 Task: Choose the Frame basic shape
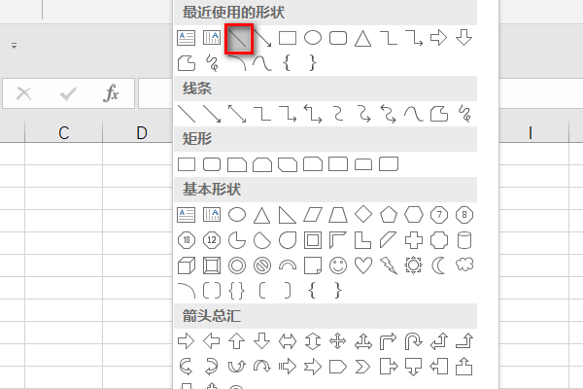[x=313, y=240]
